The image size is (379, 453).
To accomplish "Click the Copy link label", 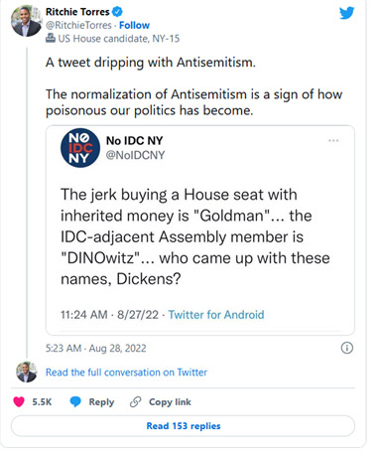I will click(170, 402).
